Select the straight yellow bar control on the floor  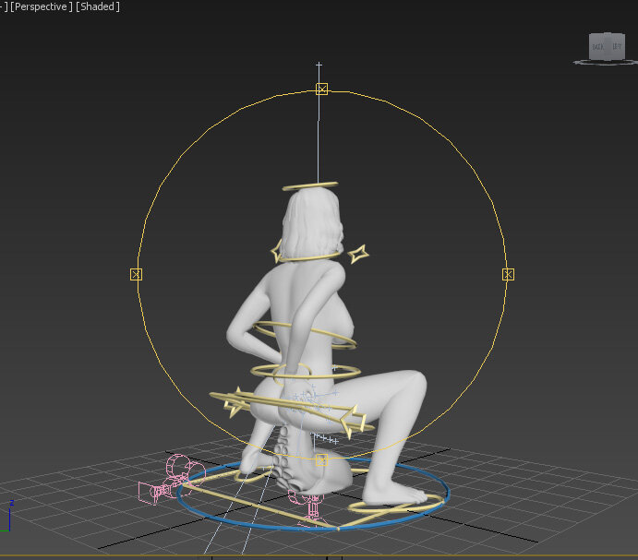point(260,506)
